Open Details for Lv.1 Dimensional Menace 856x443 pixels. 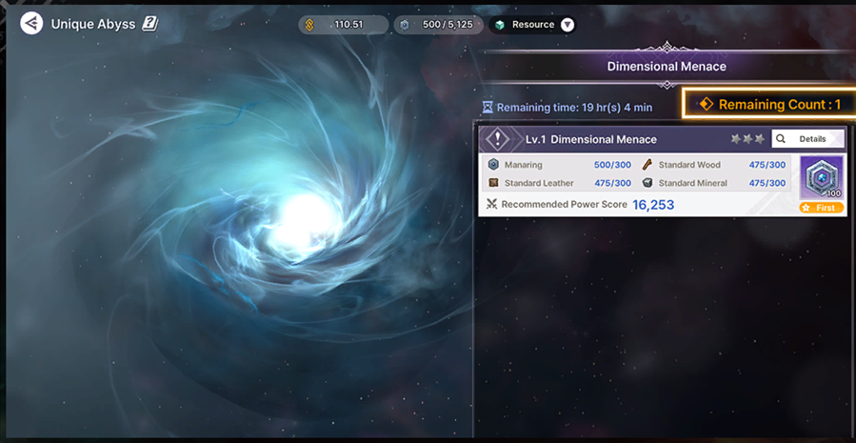[806, 139]
